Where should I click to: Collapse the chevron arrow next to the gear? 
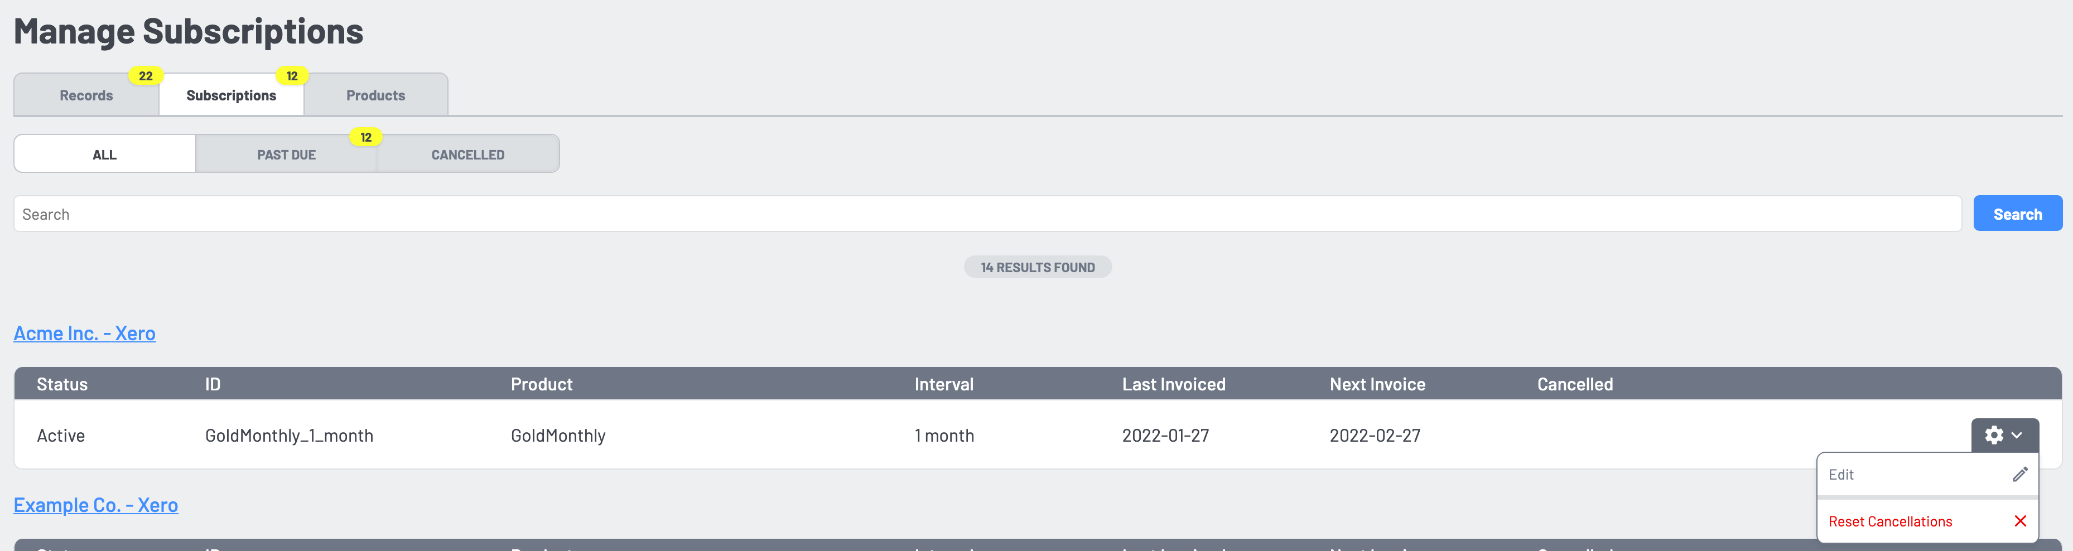pyautogui.click(x=2017, y=435)
